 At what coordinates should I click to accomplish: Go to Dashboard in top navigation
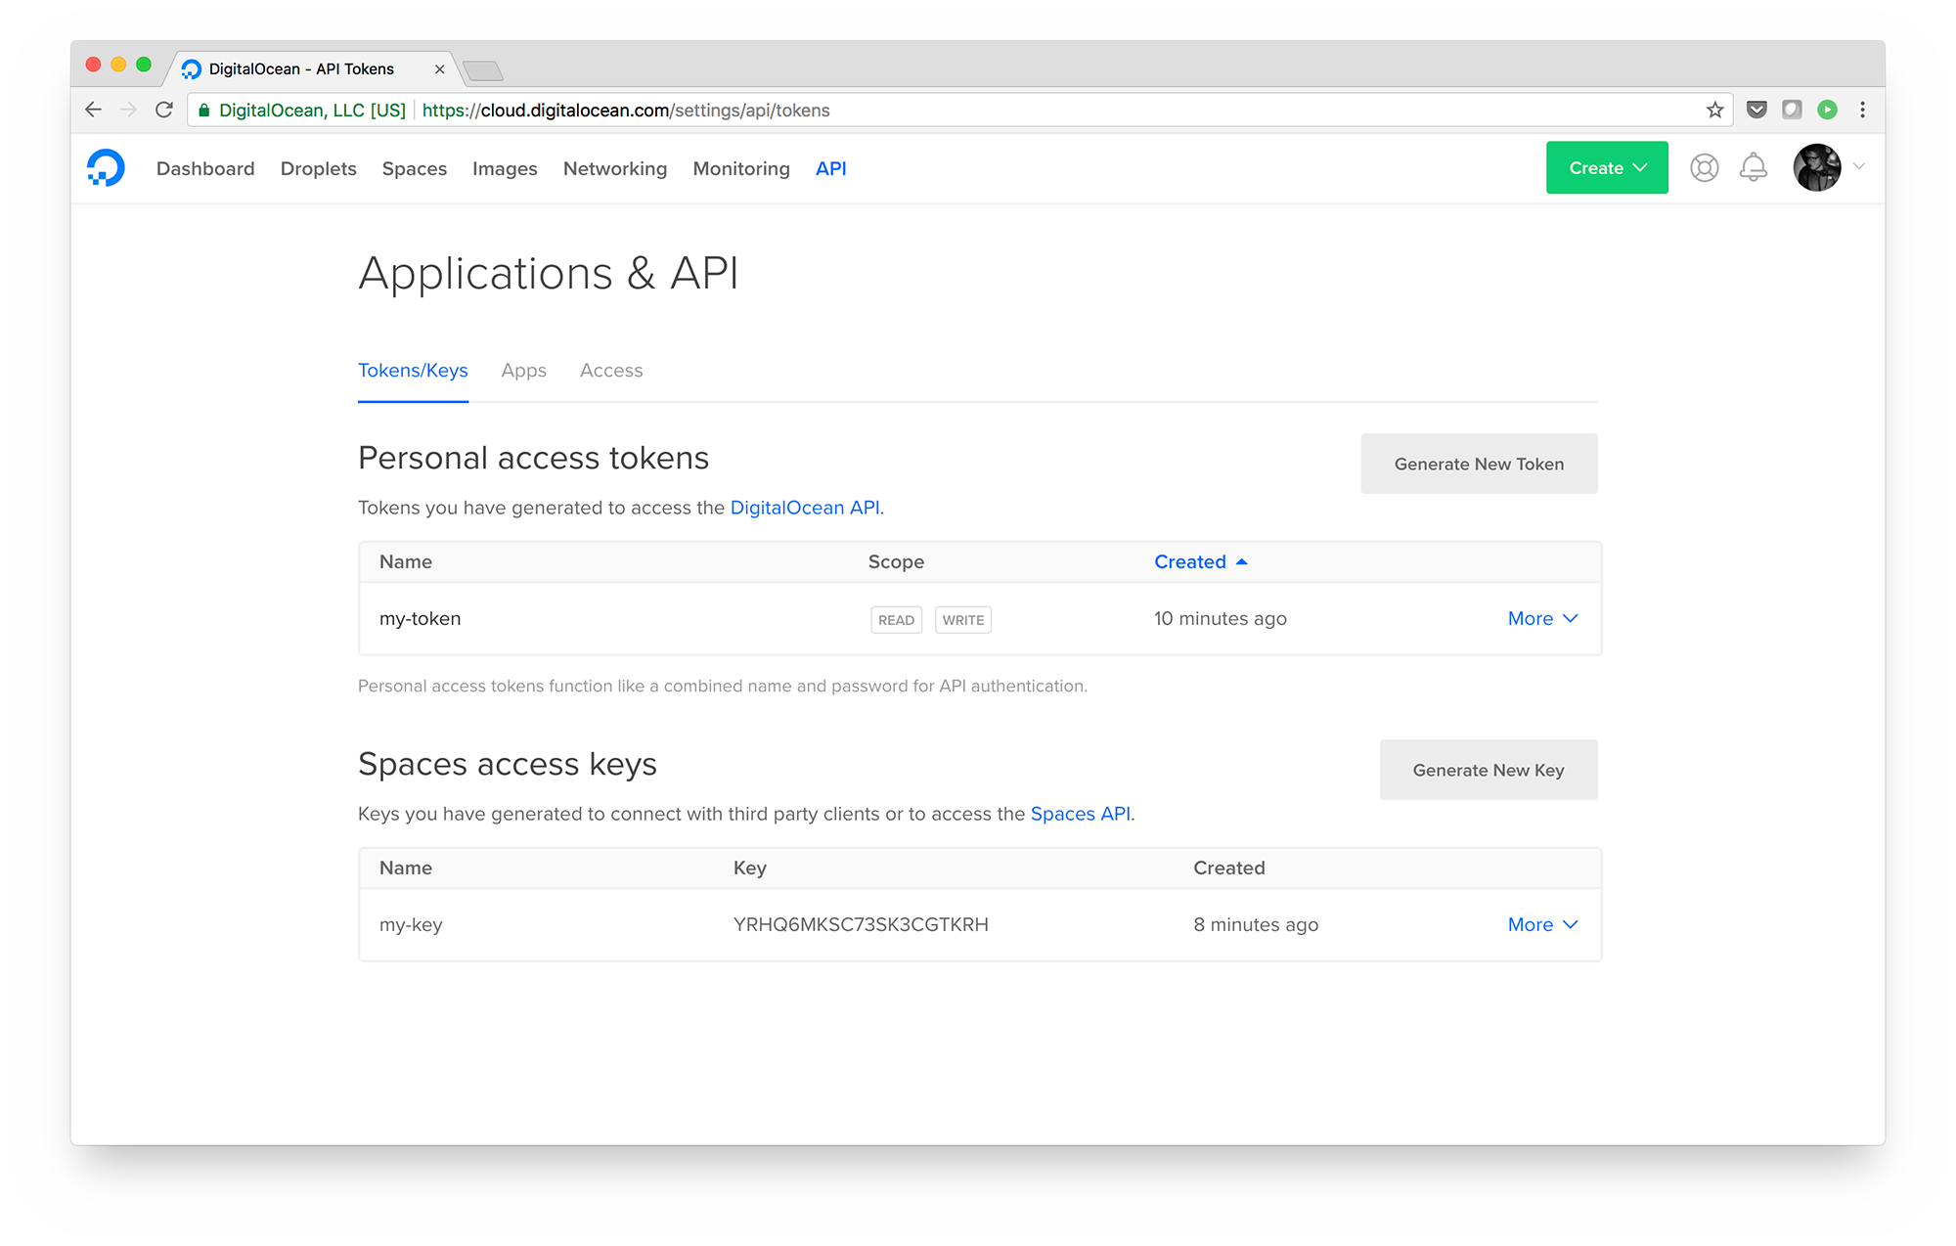click(x=205, y=168)
